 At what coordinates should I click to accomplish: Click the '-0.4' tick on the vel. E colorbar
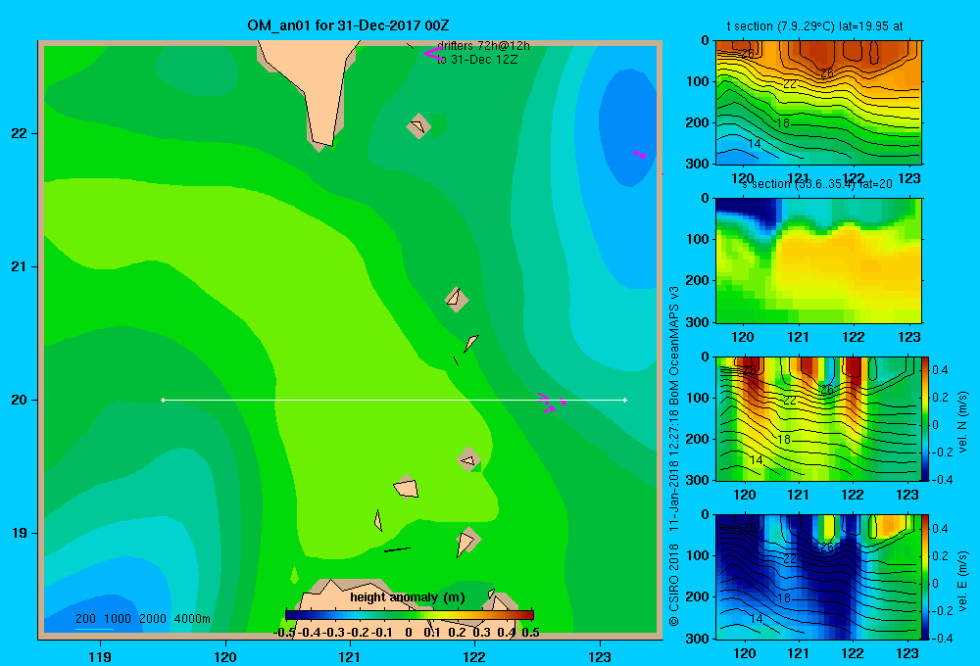click(942, 638)
